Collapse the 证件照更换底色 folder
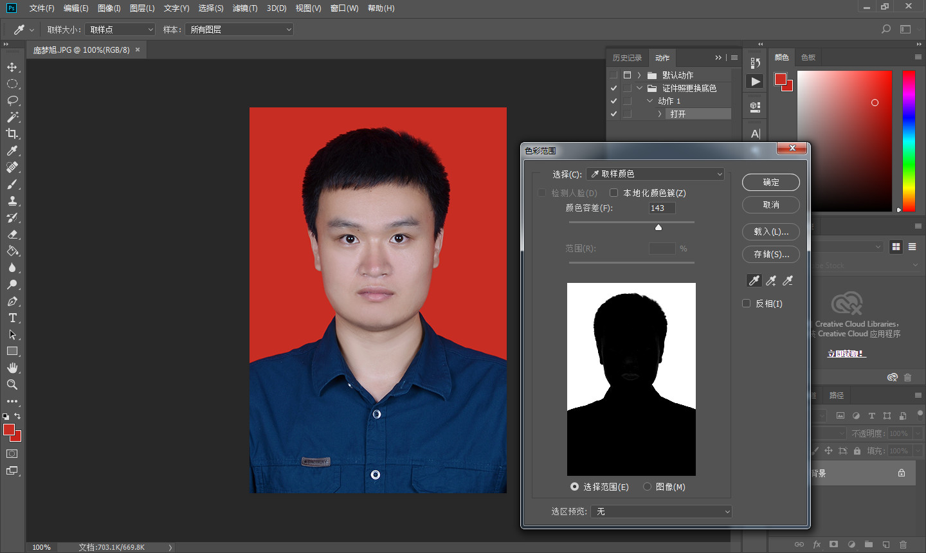 click(x=639, y=88)
